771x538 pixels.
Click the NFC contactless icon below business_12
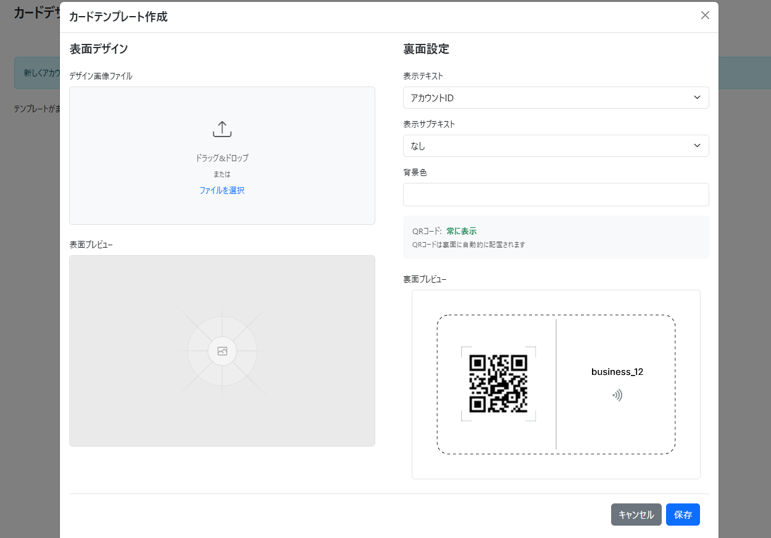tap(617, 395)
